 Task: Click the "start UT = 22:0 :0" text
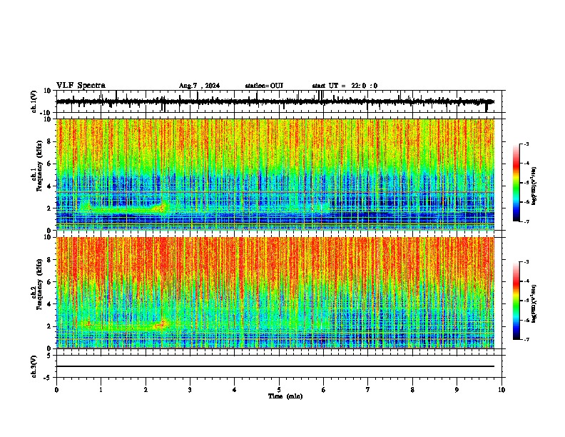(345, 86)
